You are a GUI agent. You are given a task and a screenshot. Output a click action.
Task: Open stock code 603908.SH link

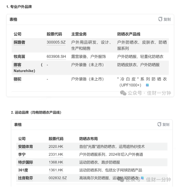coord(56,56)
